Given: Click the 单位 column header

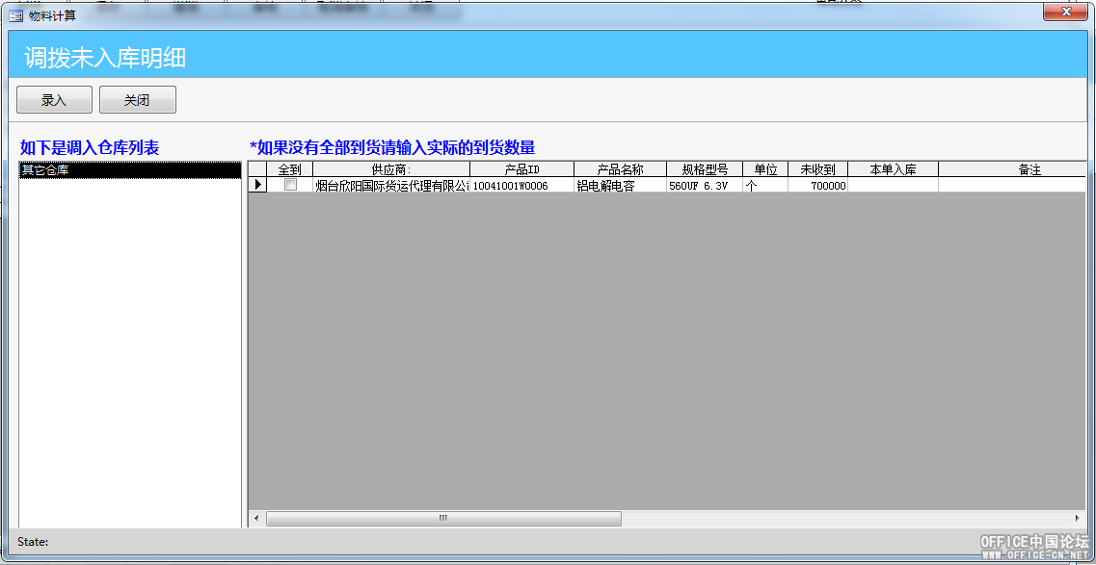Looking at the screenshot, I should coord(765,168).
